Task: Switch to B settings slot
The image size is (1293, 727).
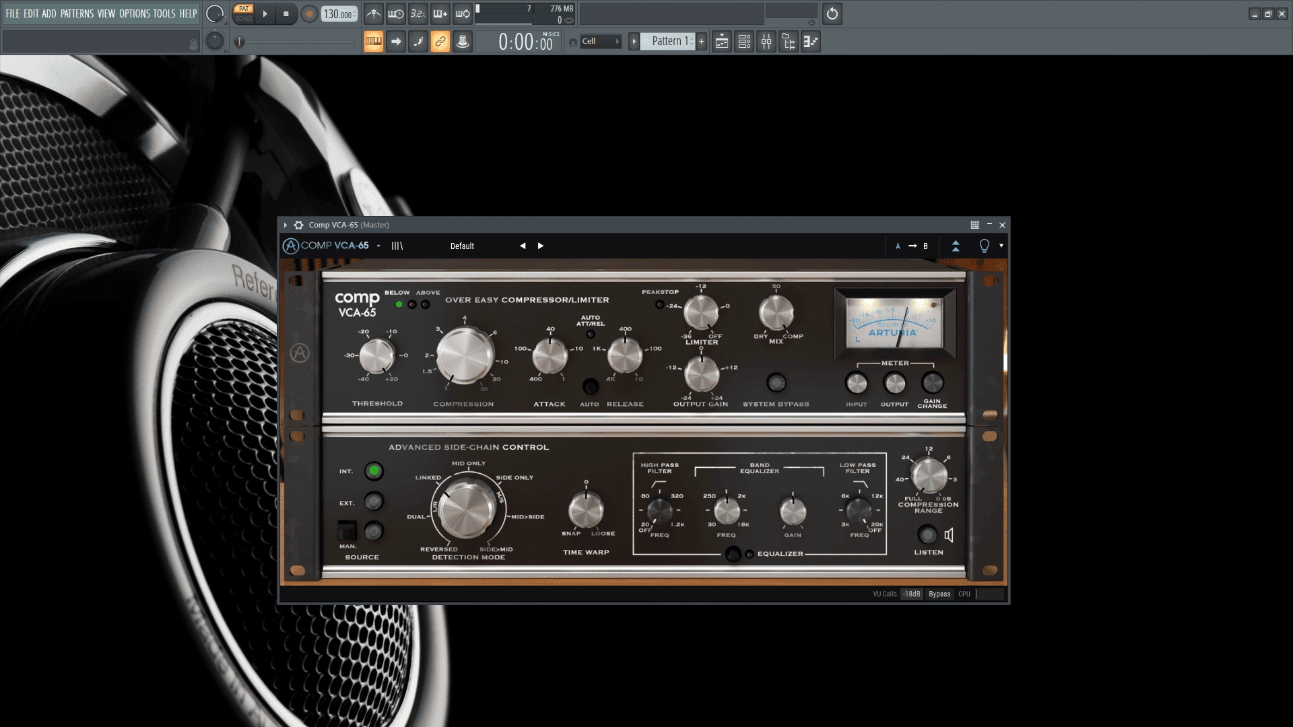Action: (925, 246)
